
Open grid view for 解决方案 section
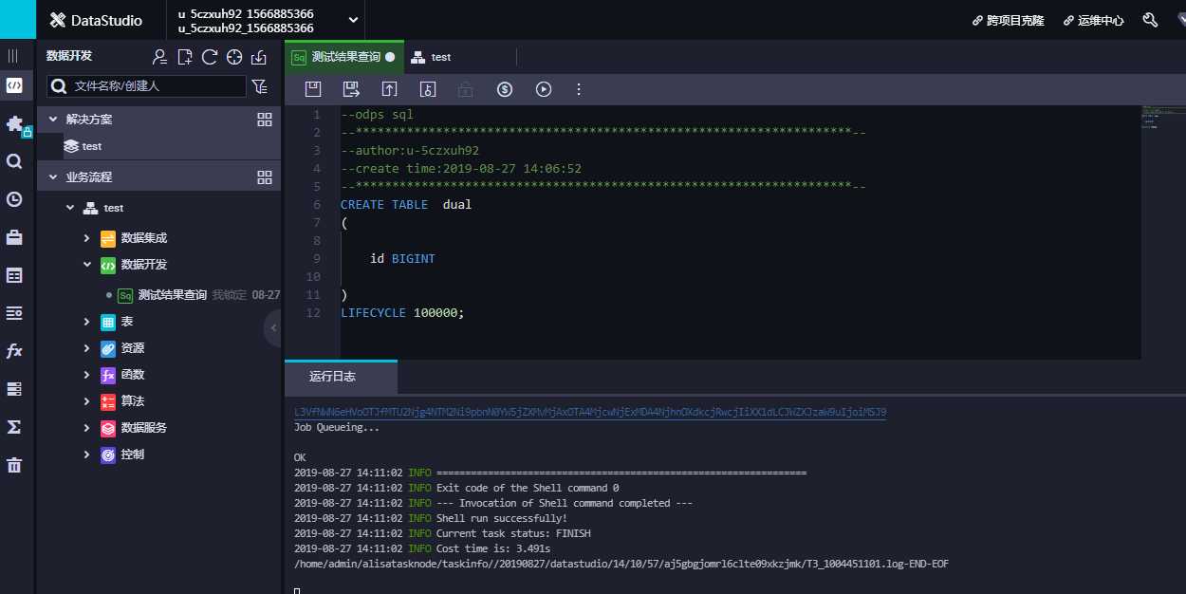pyautogui.click(x=265, y=120)
